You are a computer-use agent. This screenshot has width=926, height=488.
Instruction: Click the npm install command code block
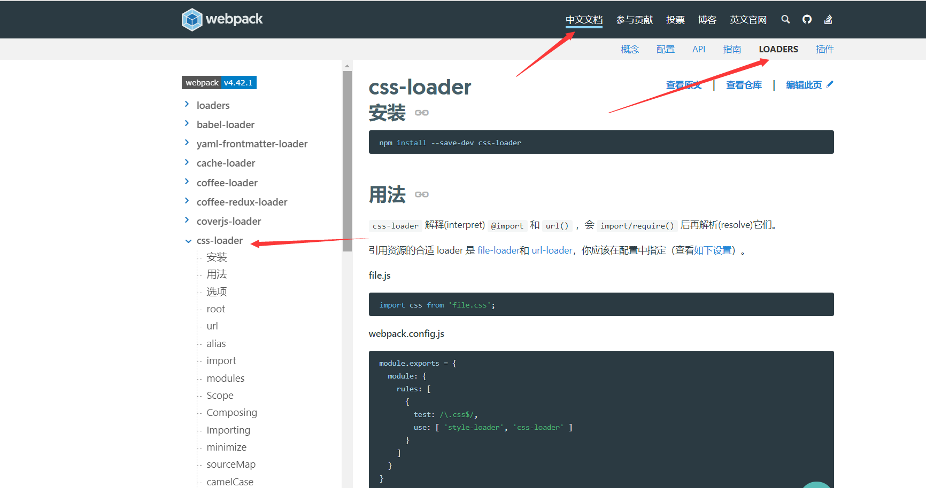tap(601, 142)
